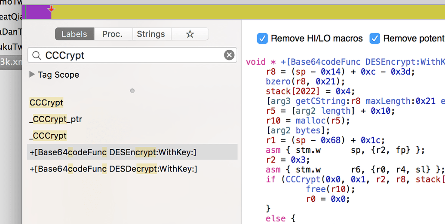Select the _CCCrypt_ptr label
Screen dimensions: 445x224
[55, 119]
